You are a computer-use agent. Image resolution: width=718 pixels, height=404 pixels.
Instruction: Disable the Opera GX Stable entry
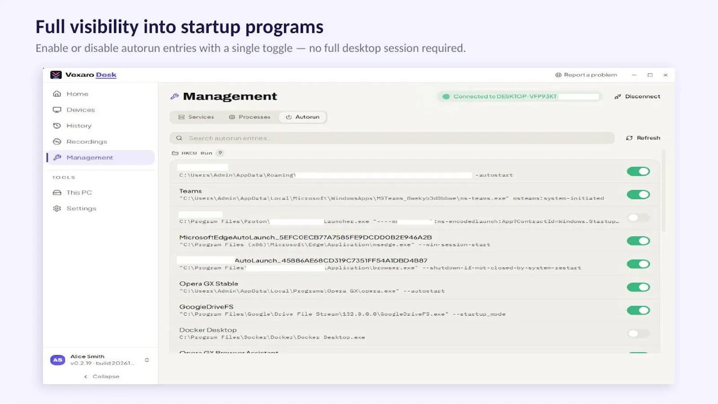tap(638, 287)
